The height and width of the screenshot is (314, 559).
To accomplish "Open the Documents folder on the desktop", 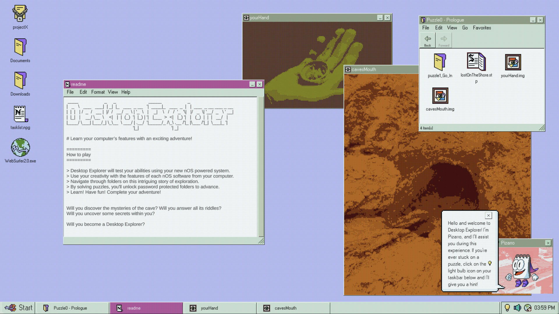I will pyautogui.click(x=20, y=49).
